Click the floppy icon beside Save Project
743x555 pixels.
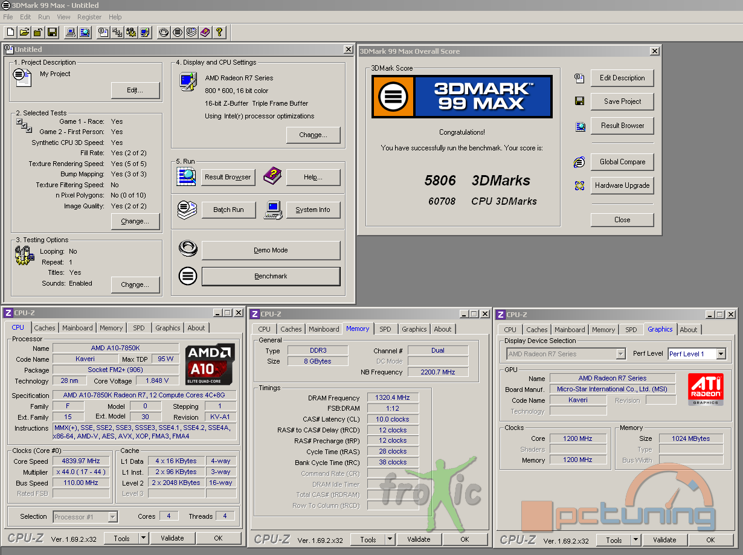coord(579,101)
